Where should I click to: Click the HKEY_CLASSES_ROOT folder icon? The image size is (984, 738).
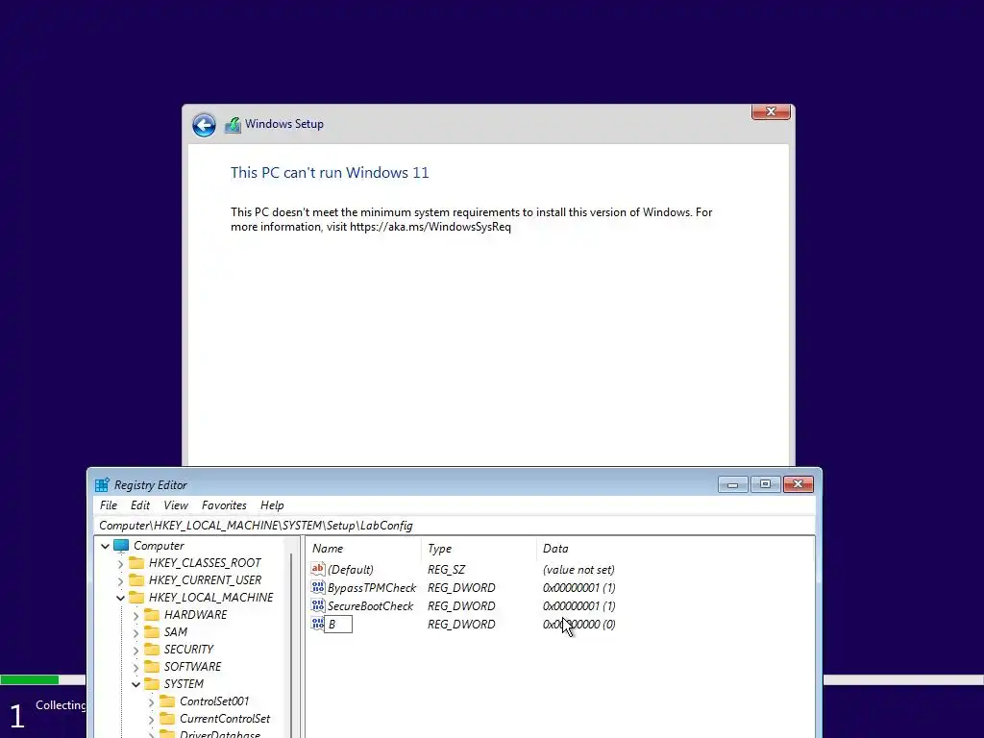[x=136, y=563]
